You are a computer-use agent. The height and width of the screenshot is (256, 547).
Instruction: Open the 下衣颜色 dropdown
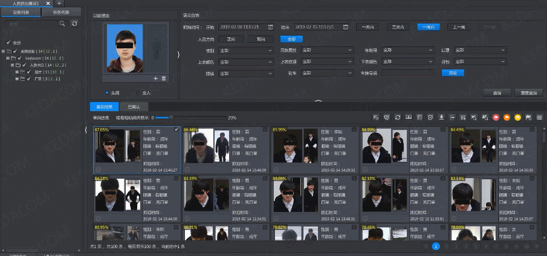coord(407,62)
